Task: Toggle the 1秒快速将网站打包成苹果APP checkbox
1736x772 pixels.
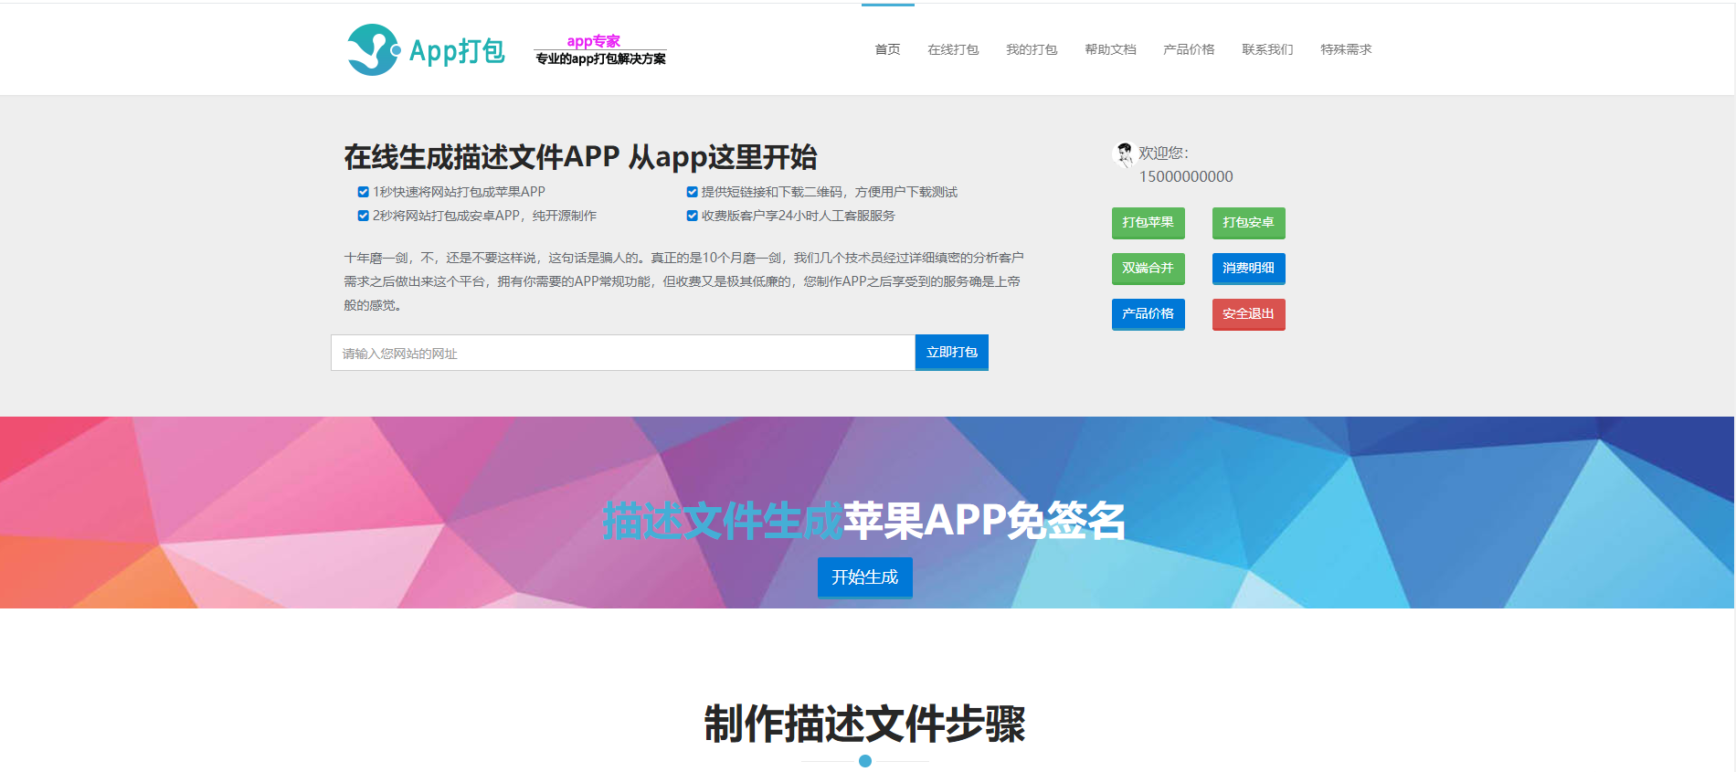Action: (x=363, y=192)
